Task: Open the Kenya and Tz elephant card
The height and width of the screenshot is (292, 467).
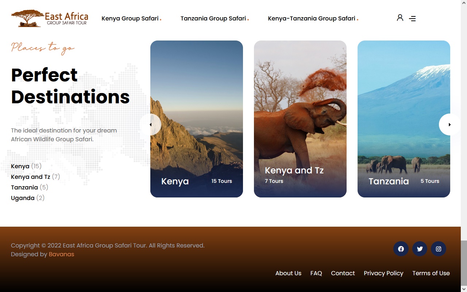Action: [x=300, y=119]
